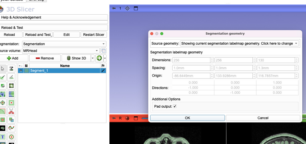Select the Engrave letter T effect
Viewport: 306px width, 144px height.
pyautogui.click(x=3, y=137)
